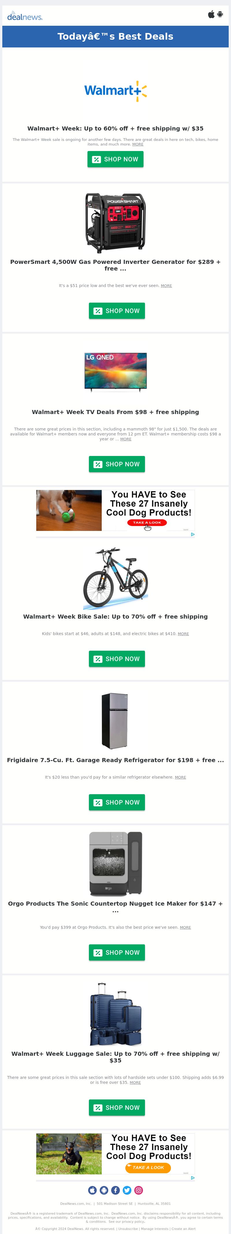
Task: Click the Manage Interests link
Action: [154, 1229]
